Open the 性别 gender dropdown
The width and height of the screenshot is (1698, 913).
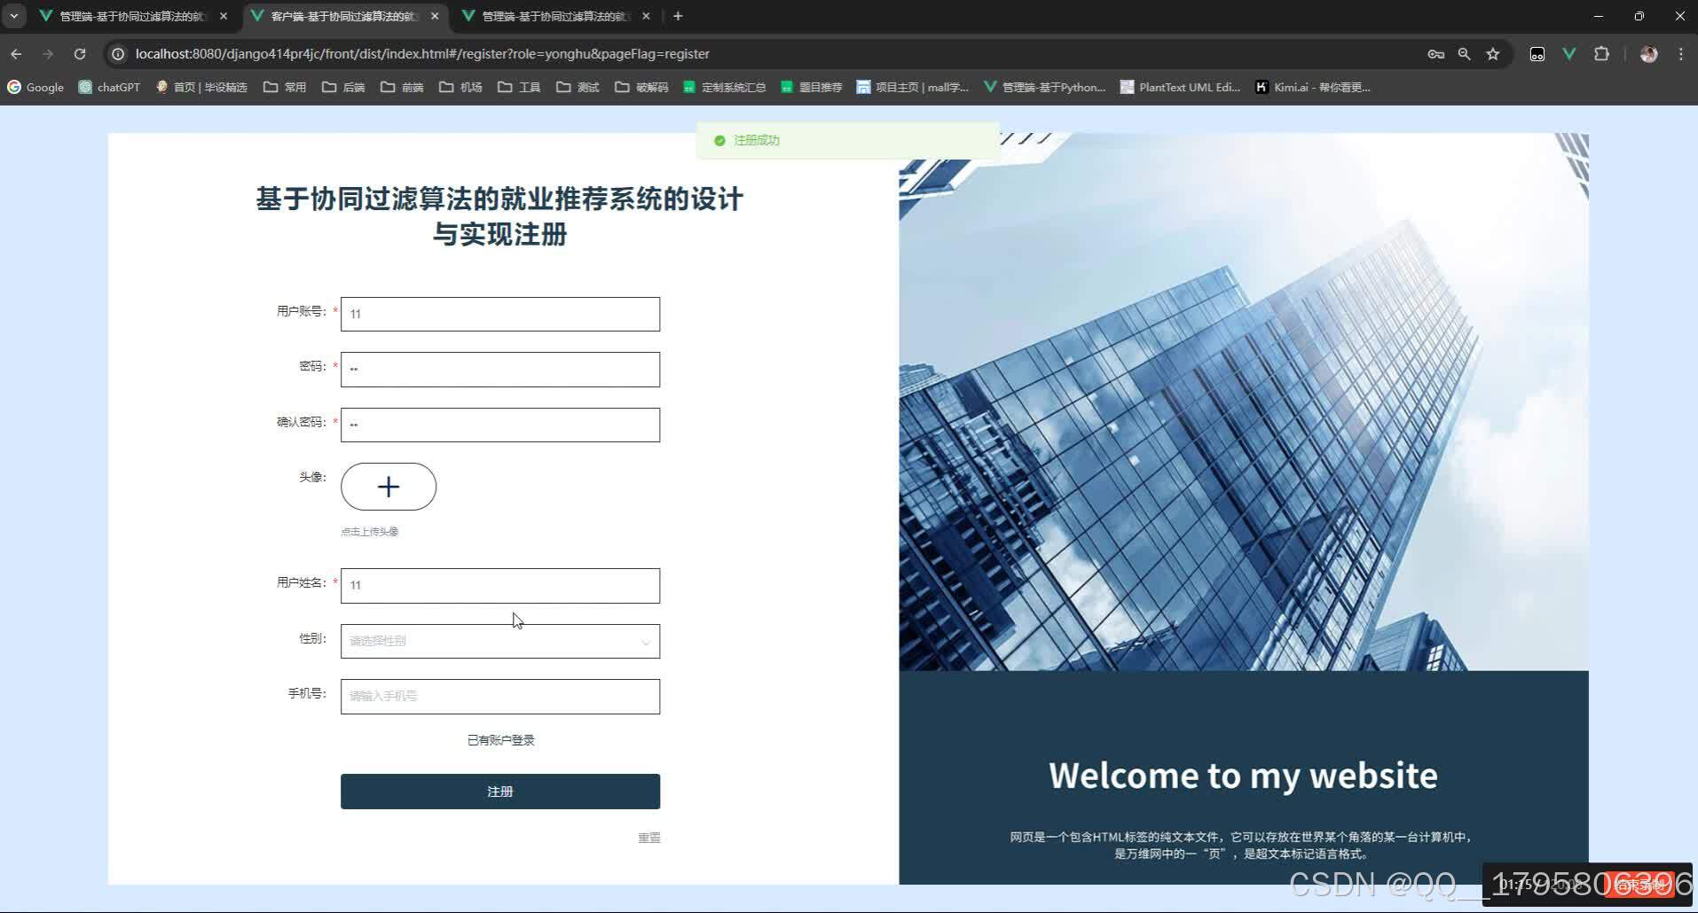tap(500, 641)
